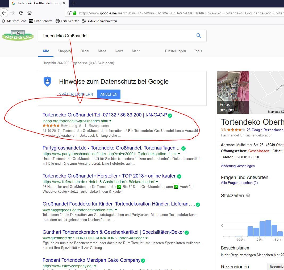Expand dropdown arrow next to lieferanten.de breadcrumb
Screen dimensions: 284x270
click(x=157, y=182)
